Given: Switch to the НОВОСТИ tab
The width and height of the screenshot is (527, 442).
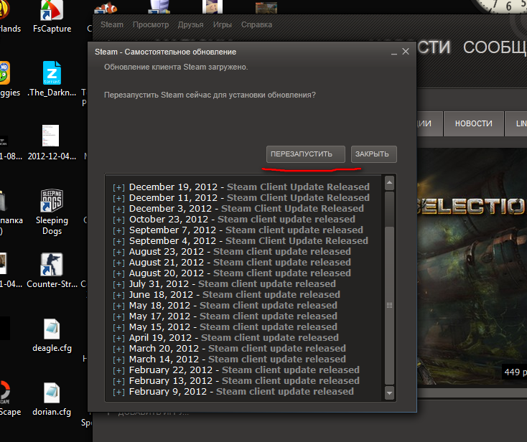Looking at the screenshot, I should (x=473, y=123).
